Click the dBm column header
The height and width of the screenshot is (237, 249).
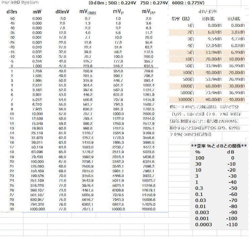(12, 12)
